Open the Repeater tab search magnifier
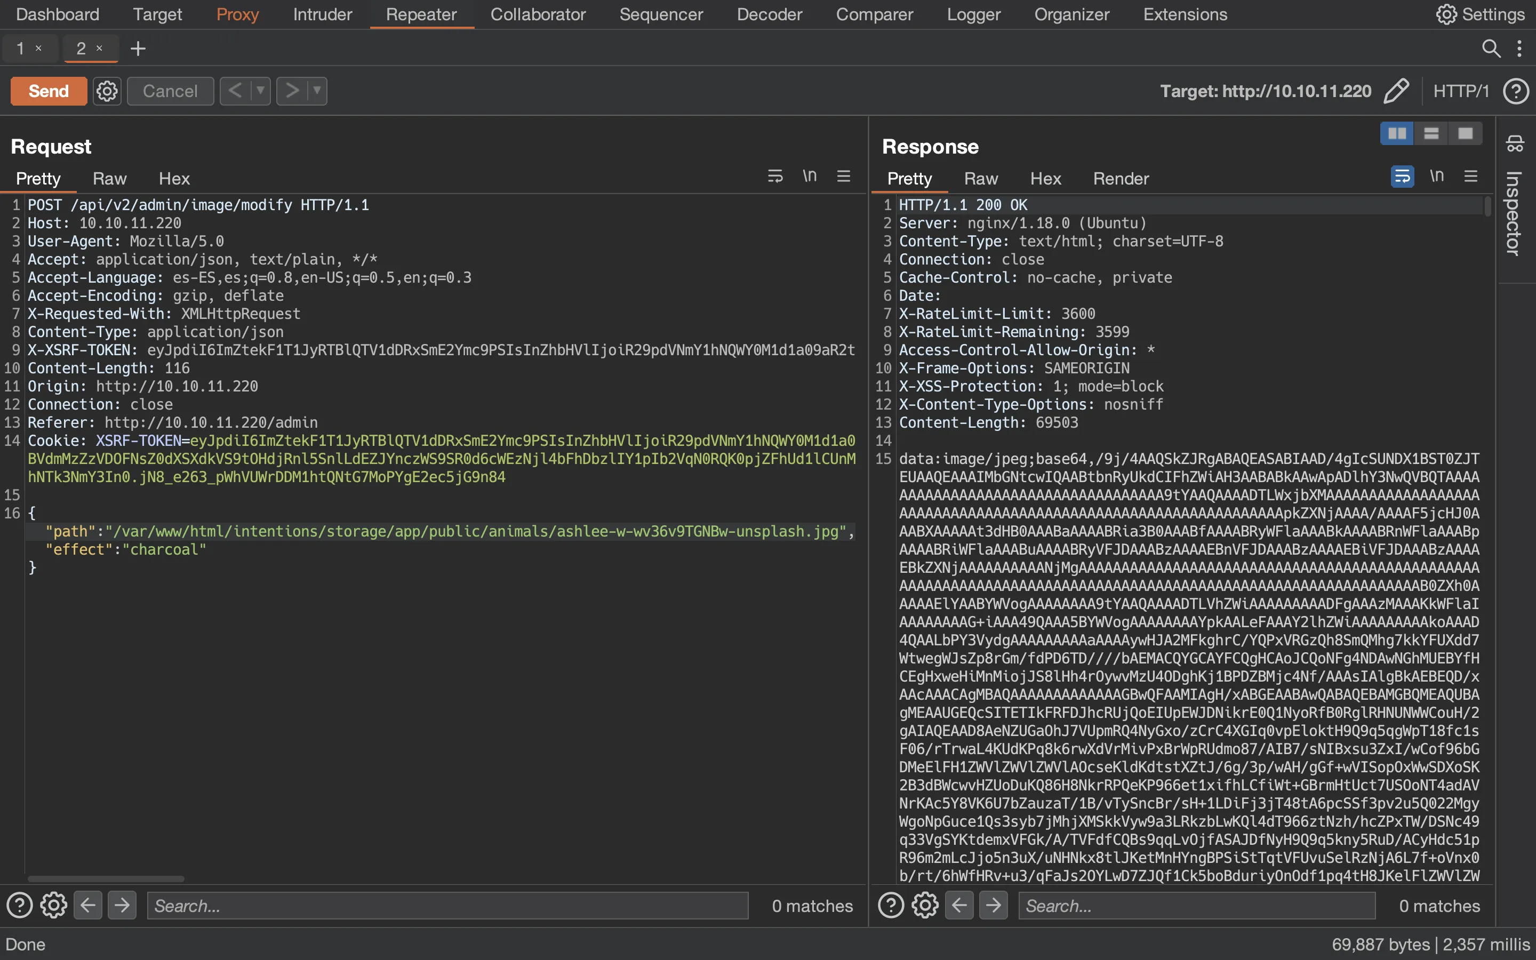 click(x=1491, y=48)
